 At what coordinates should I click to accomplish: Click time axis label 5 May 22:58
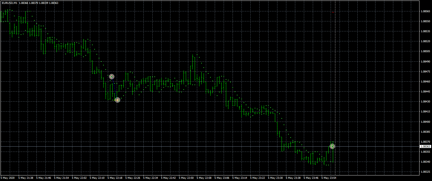(x=204, y=178)
